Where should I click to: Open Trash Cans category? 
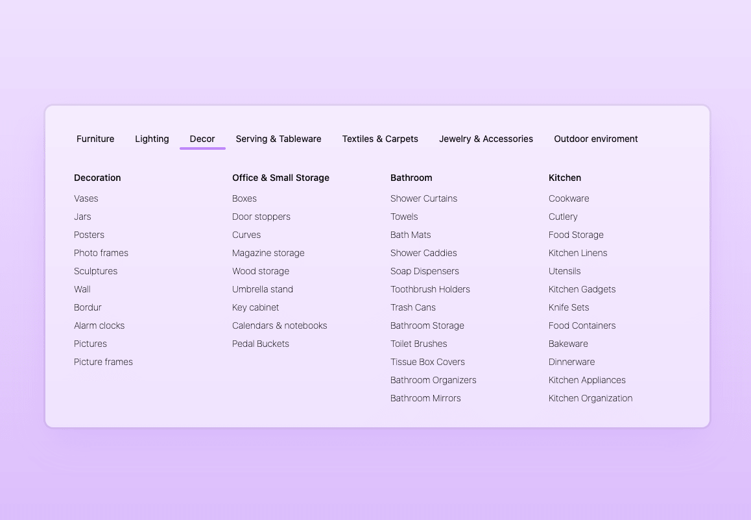[x=413, y=307]
